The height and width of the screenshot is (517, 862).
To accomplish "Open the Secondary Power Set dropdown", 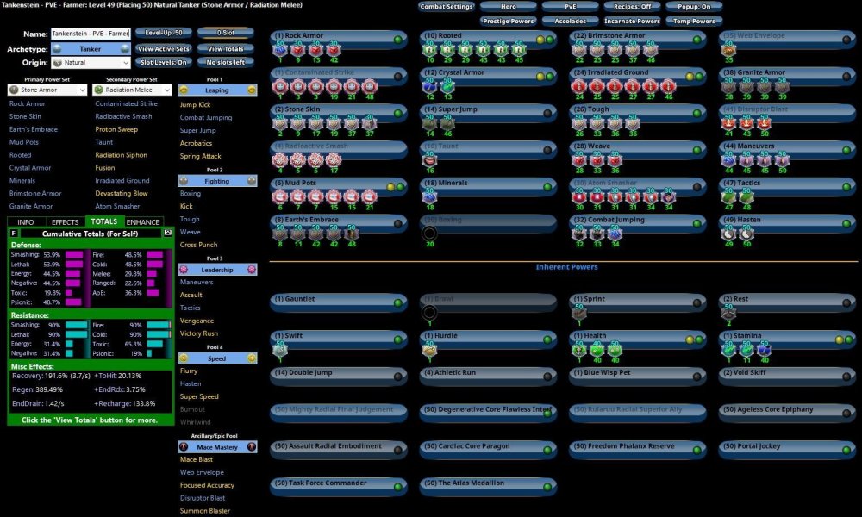I will (x=132, y=90).
